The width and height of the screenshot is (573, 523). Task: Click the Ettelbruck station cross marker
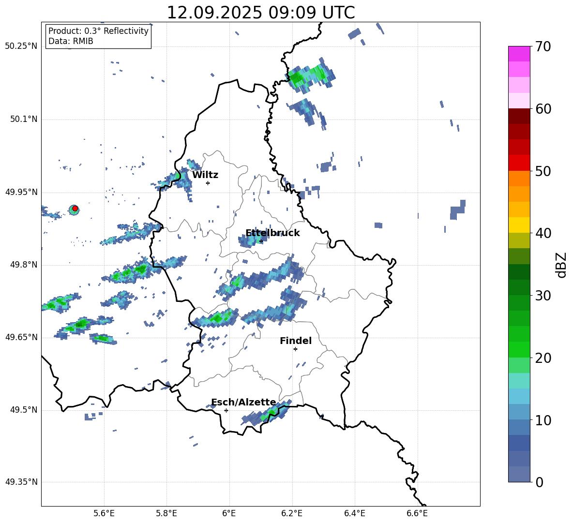click(x=261, y=241)
